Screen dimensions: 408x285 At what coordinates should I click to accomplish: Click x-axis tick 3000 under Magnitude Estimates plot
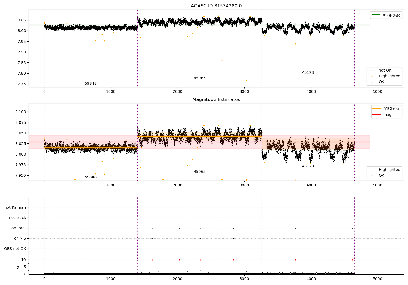[244, 185]
